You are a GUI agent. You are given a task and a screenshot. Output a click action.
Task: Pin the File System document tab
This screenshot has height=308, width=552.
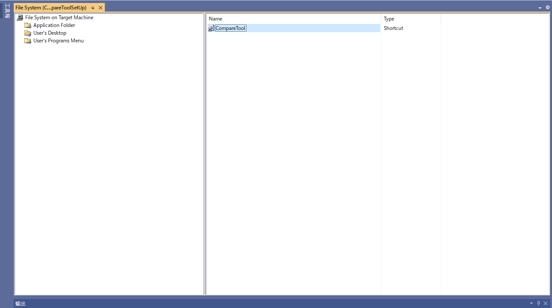coord(93,8)
